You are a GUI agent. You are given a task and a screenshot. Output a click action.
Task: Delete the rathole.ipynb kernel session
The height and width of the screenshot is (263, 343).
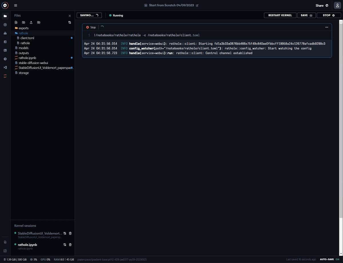[70, 245]
